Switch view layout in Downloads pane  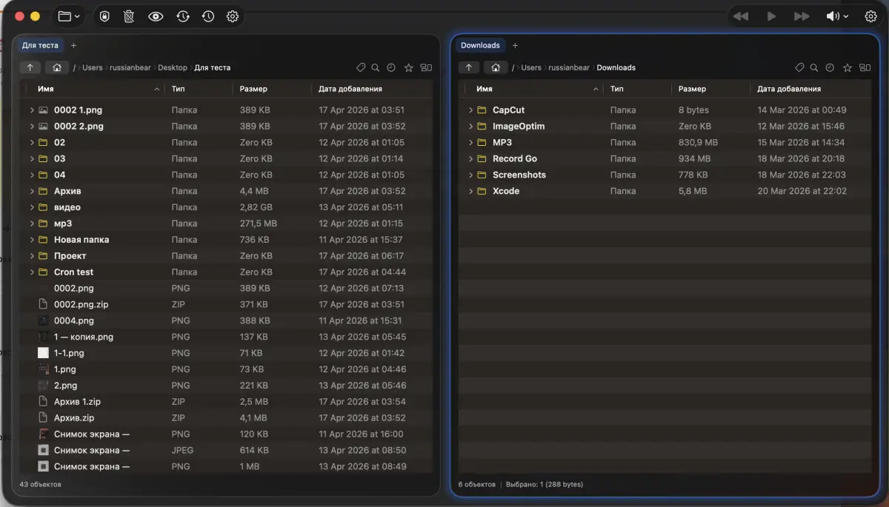click(x=865, y=67)
